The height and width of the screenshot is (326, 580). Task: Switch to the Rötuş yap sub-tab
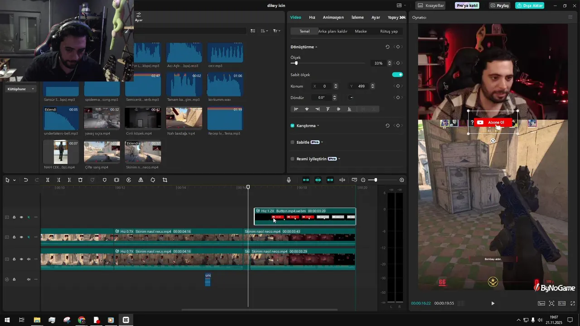coord(389,31)
